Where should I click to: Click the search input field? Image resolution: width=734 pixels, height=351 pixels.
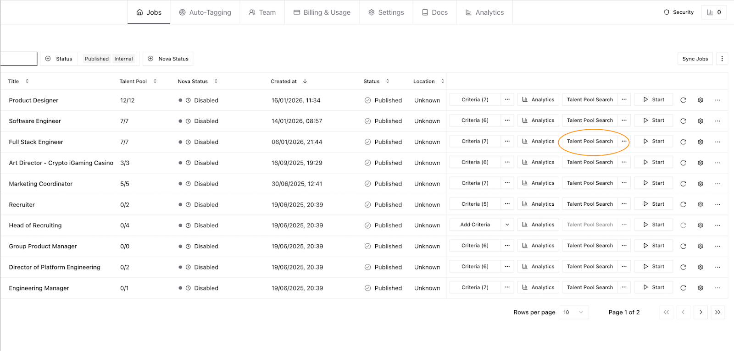point(18,59)
